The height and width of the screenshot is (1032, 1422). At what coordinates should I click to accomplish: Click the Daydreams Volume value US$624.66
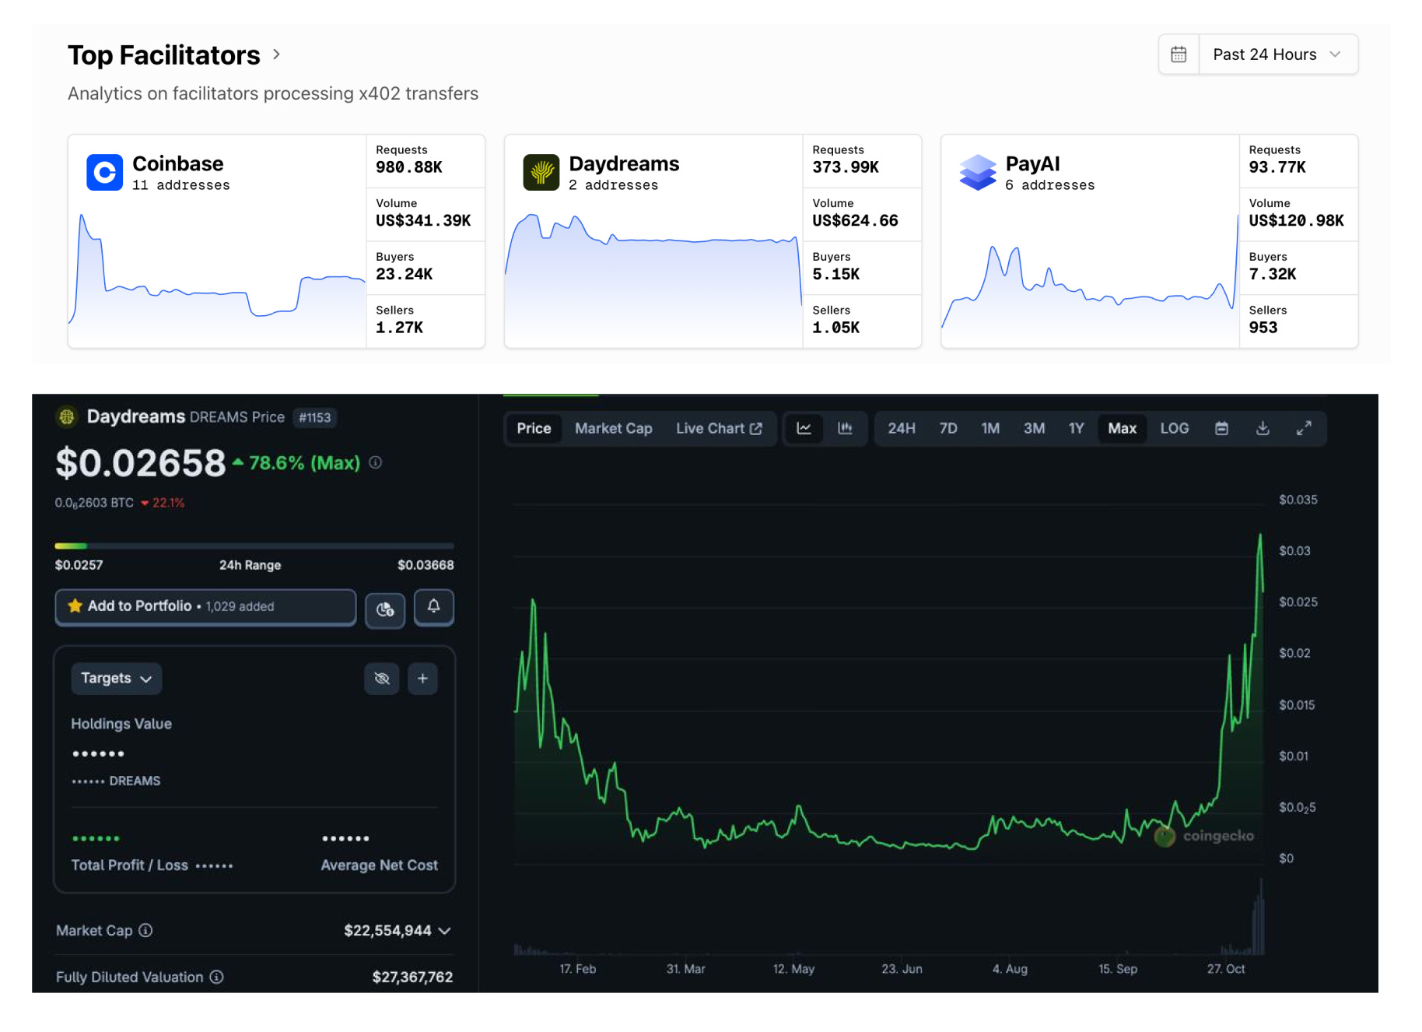855,221
